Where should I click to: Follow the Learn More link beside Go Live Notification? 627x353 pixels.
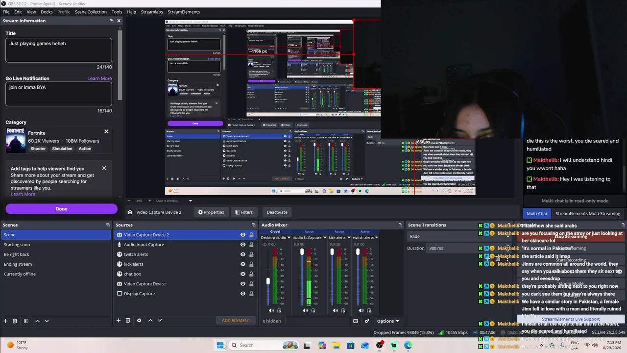(x=99, y=78)
